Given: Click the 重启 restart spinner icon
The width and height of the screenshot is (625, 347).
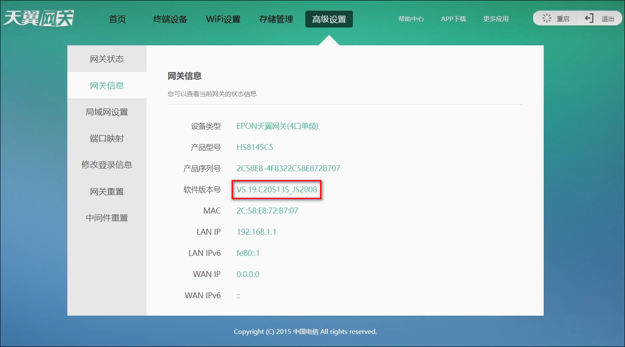Looking at the screenshot, I should (x=547, y=18).
